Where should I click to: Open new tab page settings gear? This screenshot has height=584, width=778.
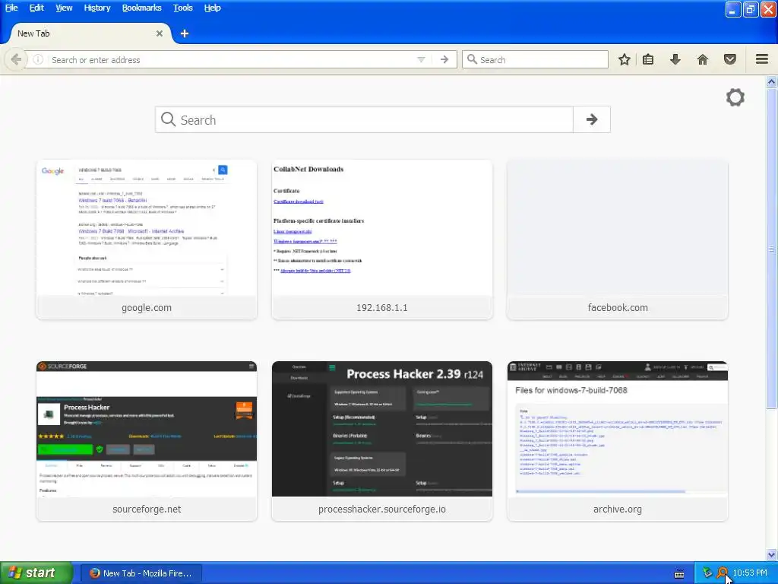coord(735,97)
